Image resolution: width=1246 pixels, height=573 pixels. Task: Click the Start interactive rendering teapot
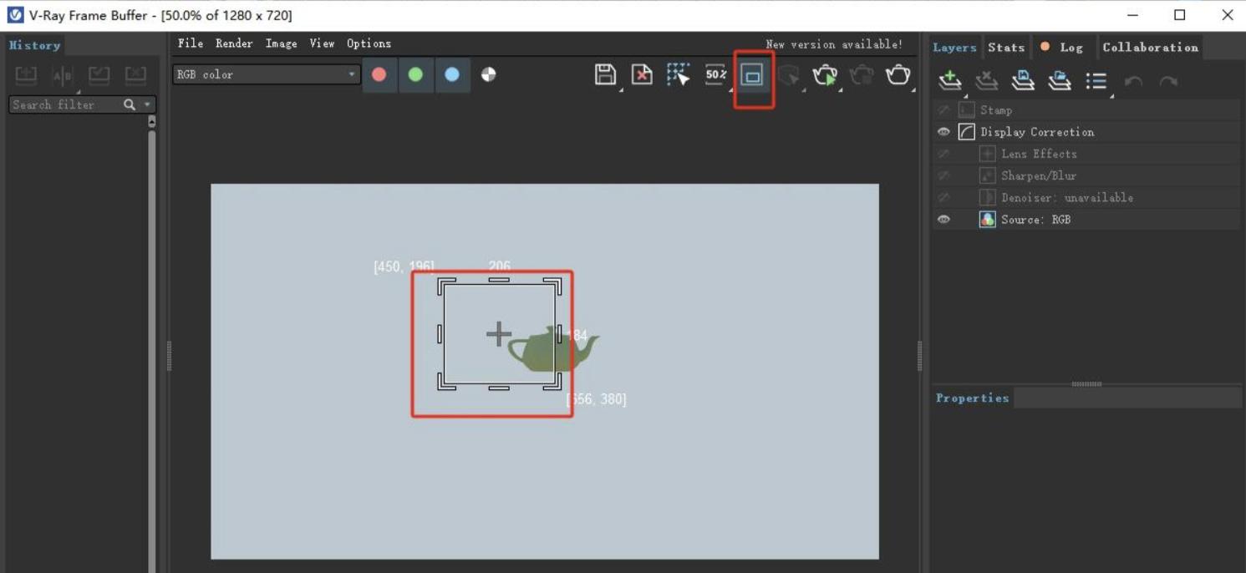(825, 75)
